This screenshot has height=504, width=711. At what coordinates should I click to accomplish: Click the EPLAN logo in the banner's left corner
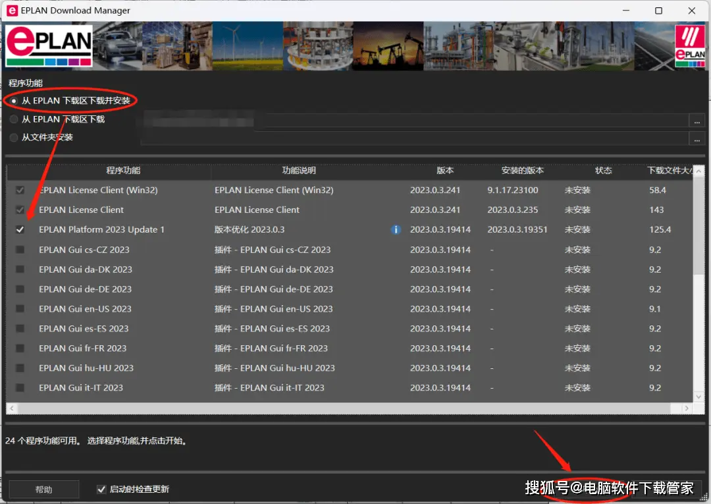49,46
